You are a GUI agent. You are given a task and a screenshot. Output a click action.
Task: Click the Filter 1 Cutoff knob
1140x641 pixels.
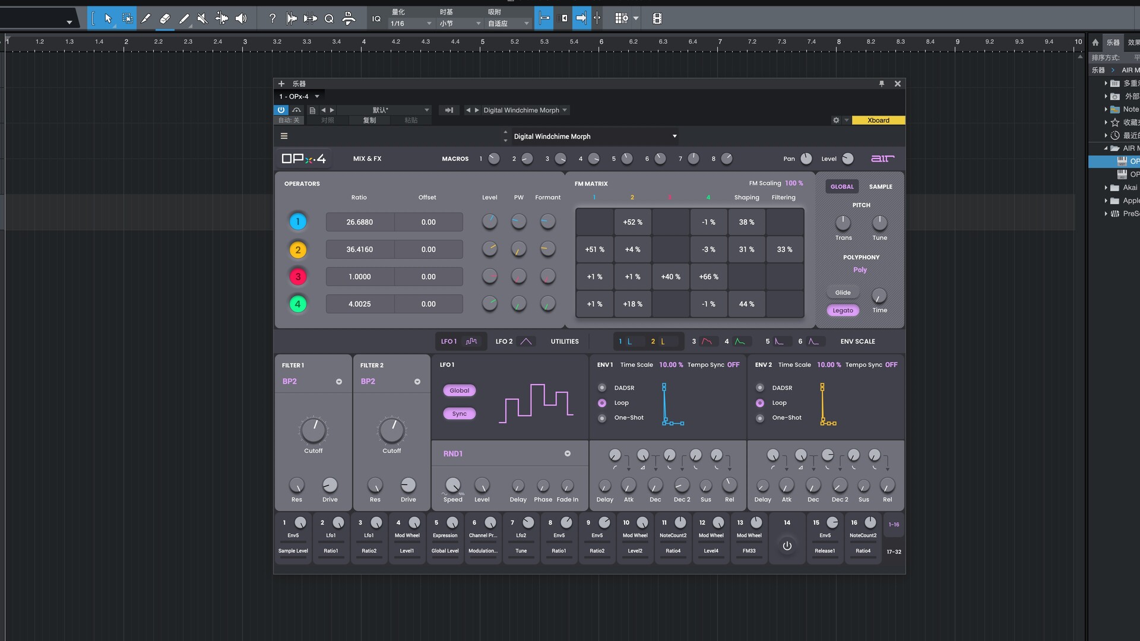point(313,431)
